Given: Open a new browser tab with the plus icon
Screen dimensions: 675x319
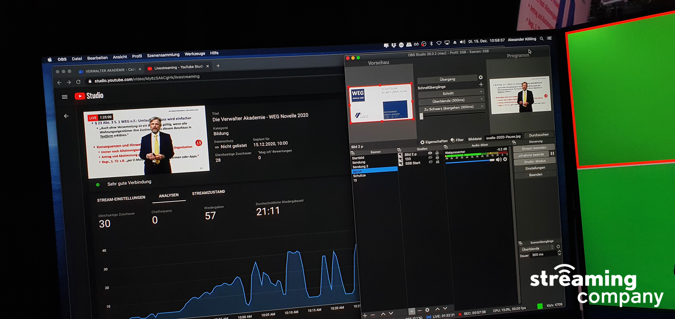Looking at the screenshot, I should click(218, 66).
